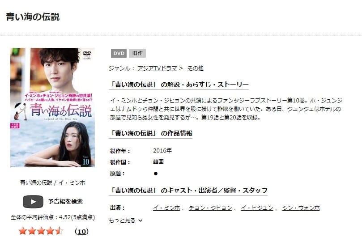362x246 pixels.
Task: Click the orange star rating icons
Action: click(x=41, y=231)
